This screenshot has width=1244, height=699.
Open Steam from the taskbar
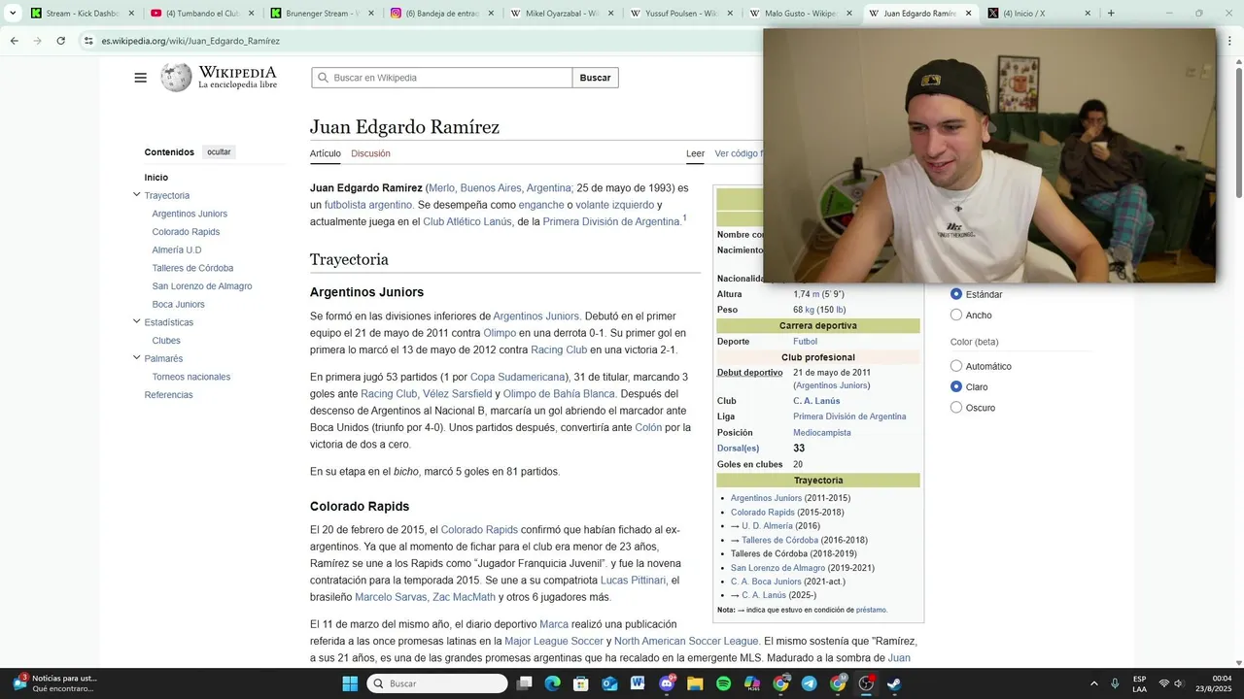click(894, 683)
